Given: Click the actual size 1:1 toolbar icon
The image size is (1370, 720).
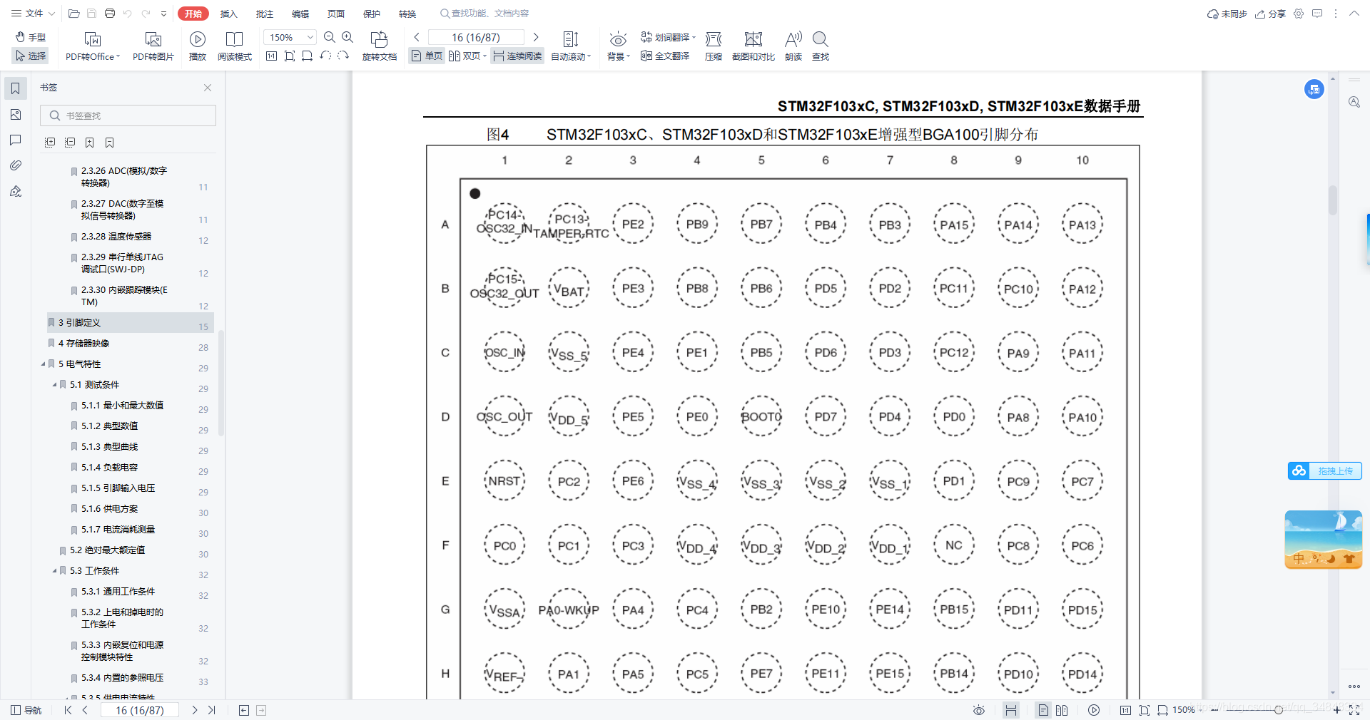Looking at the screenshot, I should 271,56.
